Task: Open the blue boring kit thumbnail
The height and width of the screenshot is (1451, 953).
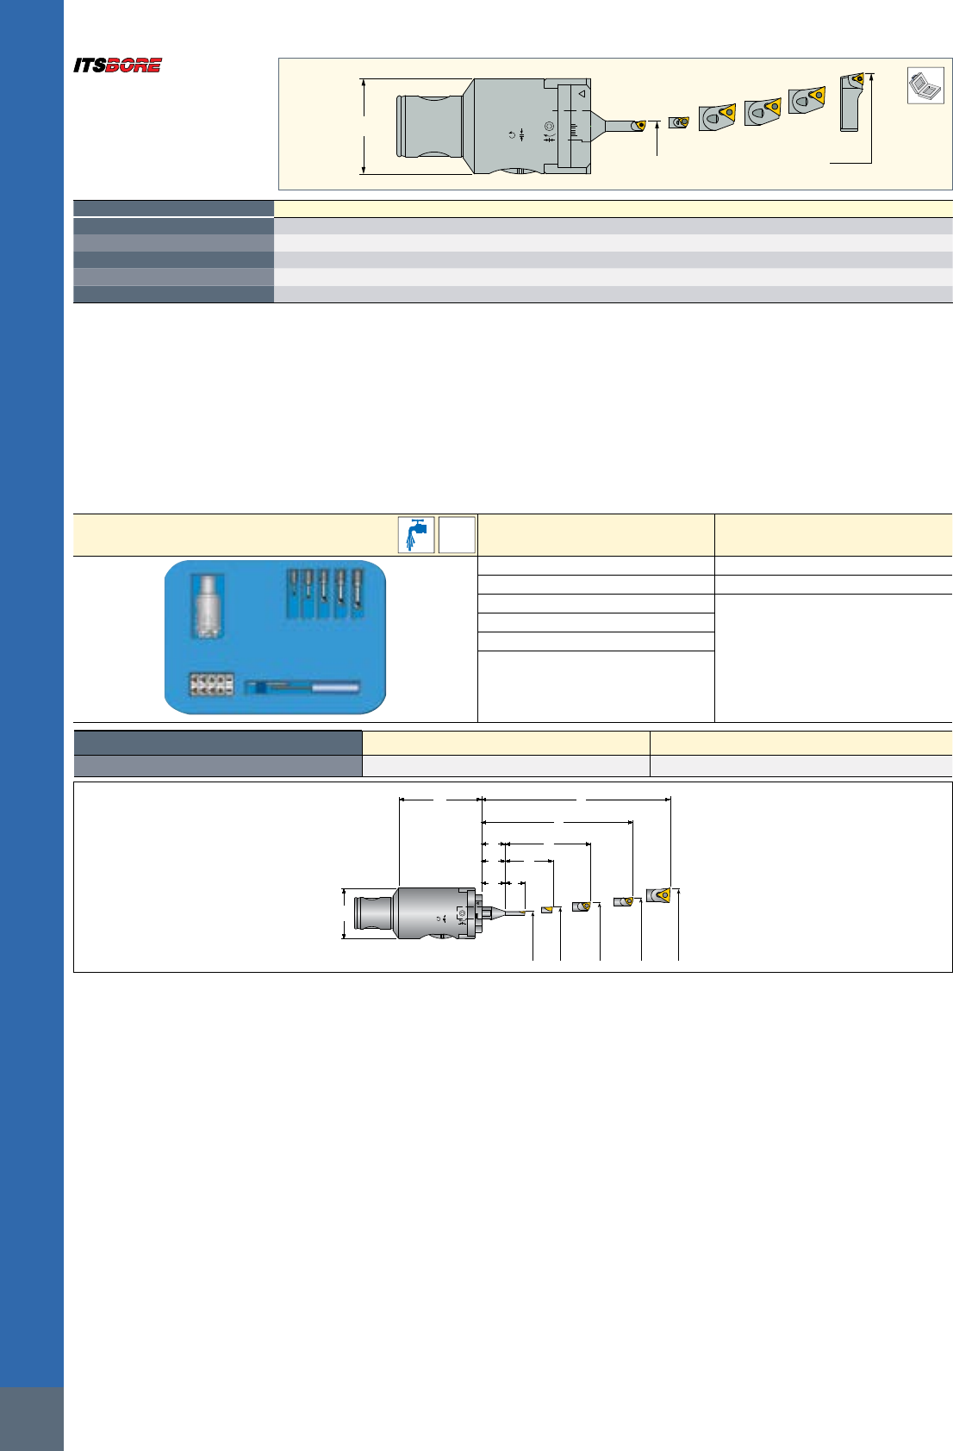Action: [275, 637]
